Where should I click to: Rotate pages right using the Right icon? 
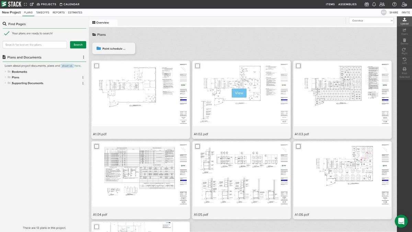(x=404, y=51)
